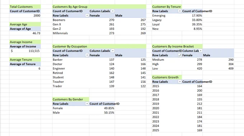Open Row Labels filter in Customer By Tenure
The height and width of the screenshot is (136, 244).
[179, 11]
